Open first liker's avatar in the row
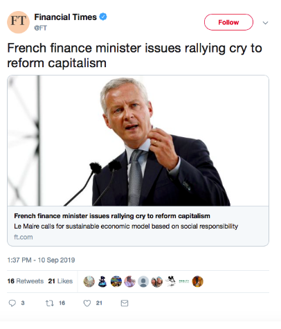Screen dimensions: 281x329 tap(89, 281)
